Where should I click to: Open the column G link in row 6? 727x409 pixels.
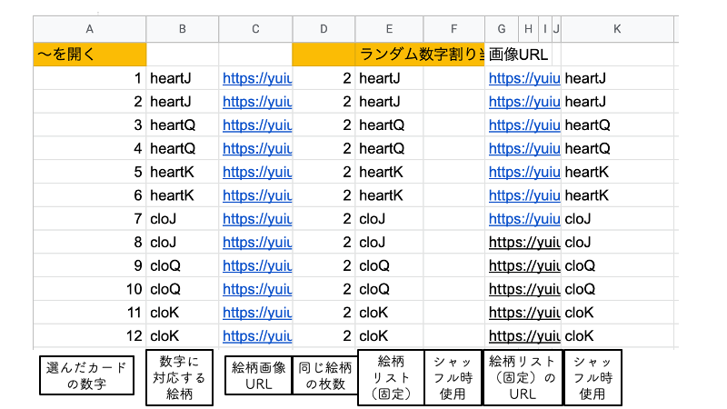[524, 195]
